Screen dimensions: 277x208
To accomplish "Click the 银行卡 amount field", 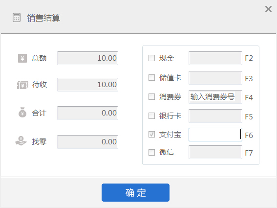I will [x=215, y=116].
